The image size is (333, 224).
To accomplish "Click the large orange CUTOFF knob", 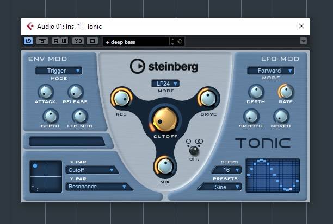I will pos(165,120).
